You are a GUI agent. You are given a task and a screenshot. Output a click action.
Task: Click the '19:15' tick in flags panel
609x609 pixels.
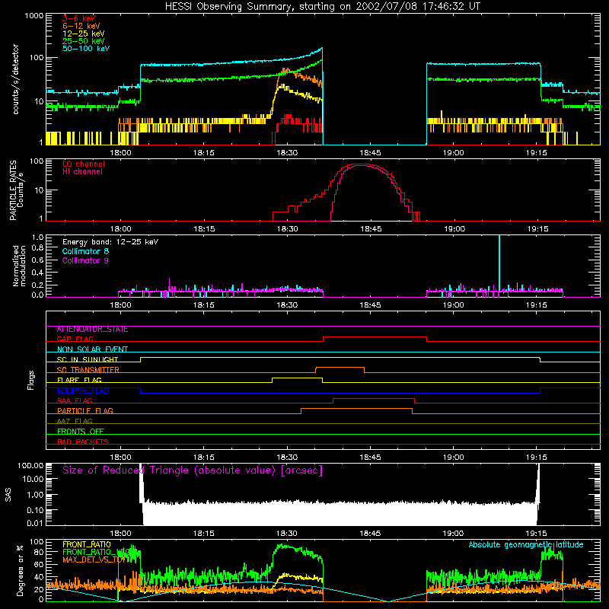coord(537,458)
